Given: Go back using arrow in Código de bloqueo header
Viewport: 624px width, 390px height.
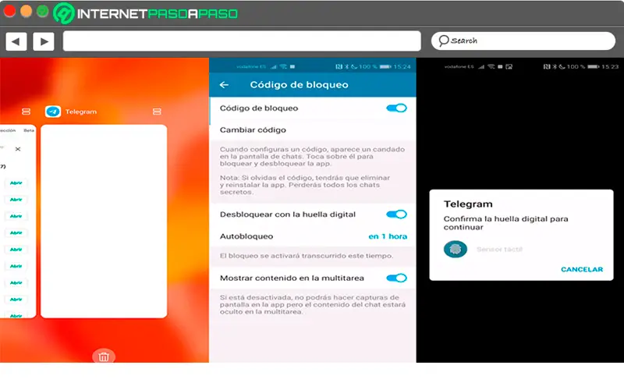Looking at the screenshot, I should point(224,85).
